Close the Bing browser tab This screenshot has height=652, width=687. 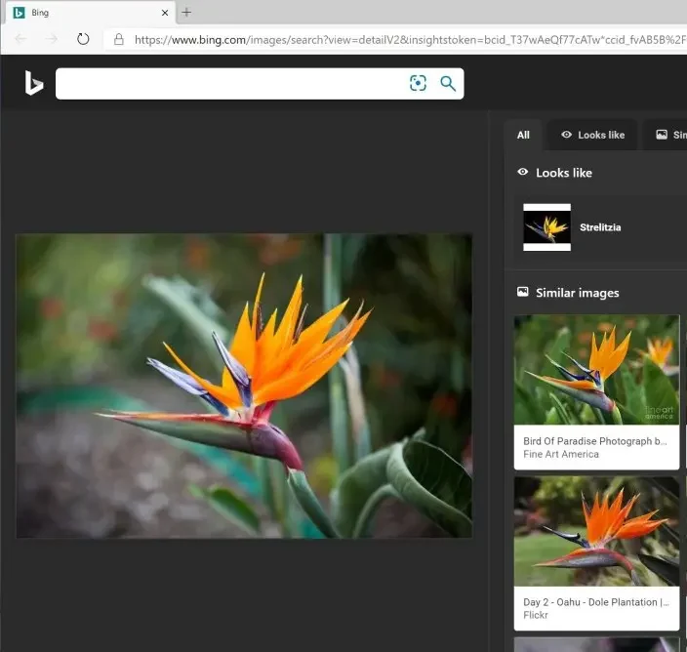pyautogui.click(x=164, y=13)
